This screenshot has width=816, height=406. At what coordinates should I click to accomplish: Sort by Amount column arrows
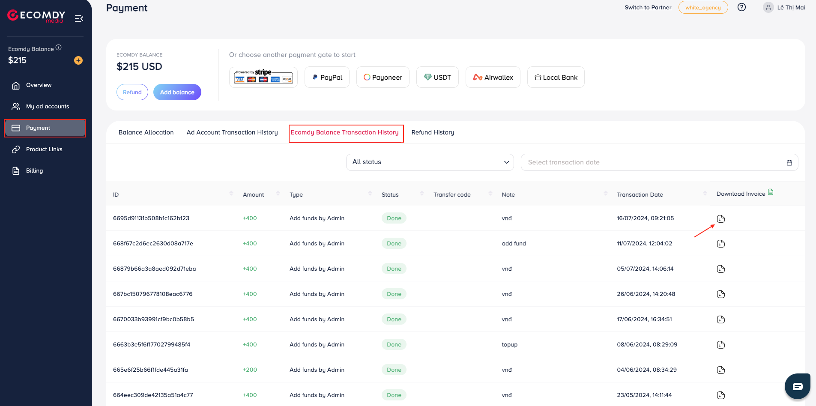[x=278, y=194]
